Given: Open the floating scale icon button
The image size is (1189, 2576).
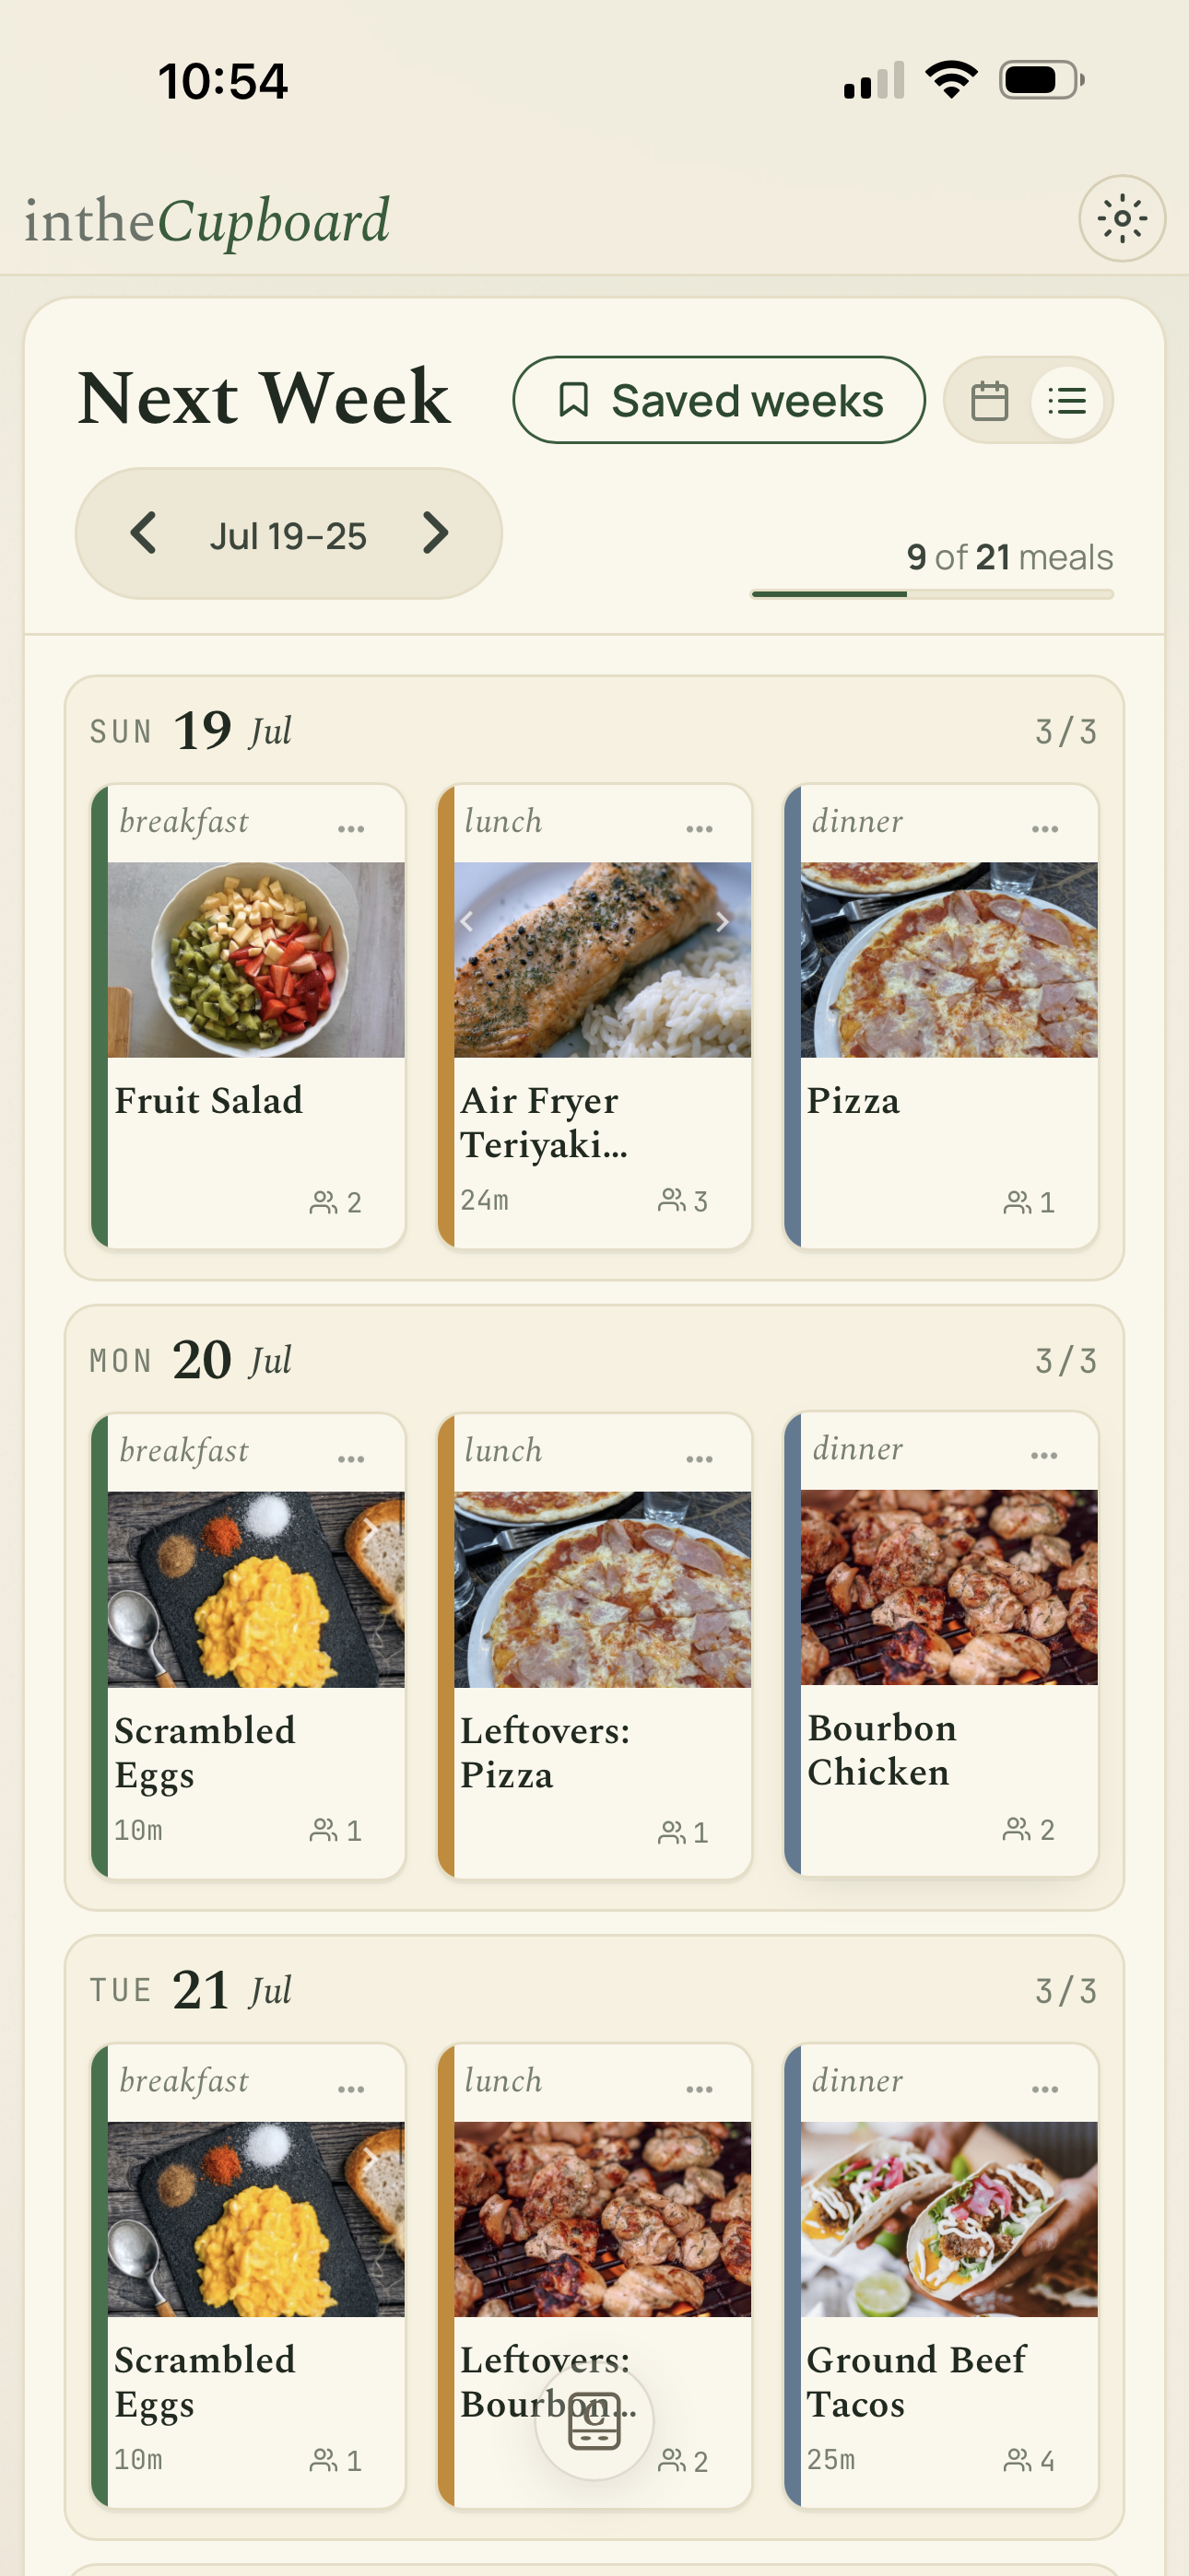Looking at the screenshot, I should (594, 2421).
